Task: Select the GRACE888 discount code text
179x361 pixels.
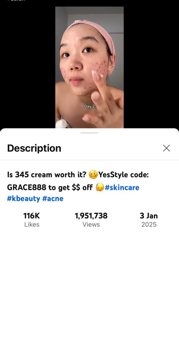Action: click(x=26, y=187)
